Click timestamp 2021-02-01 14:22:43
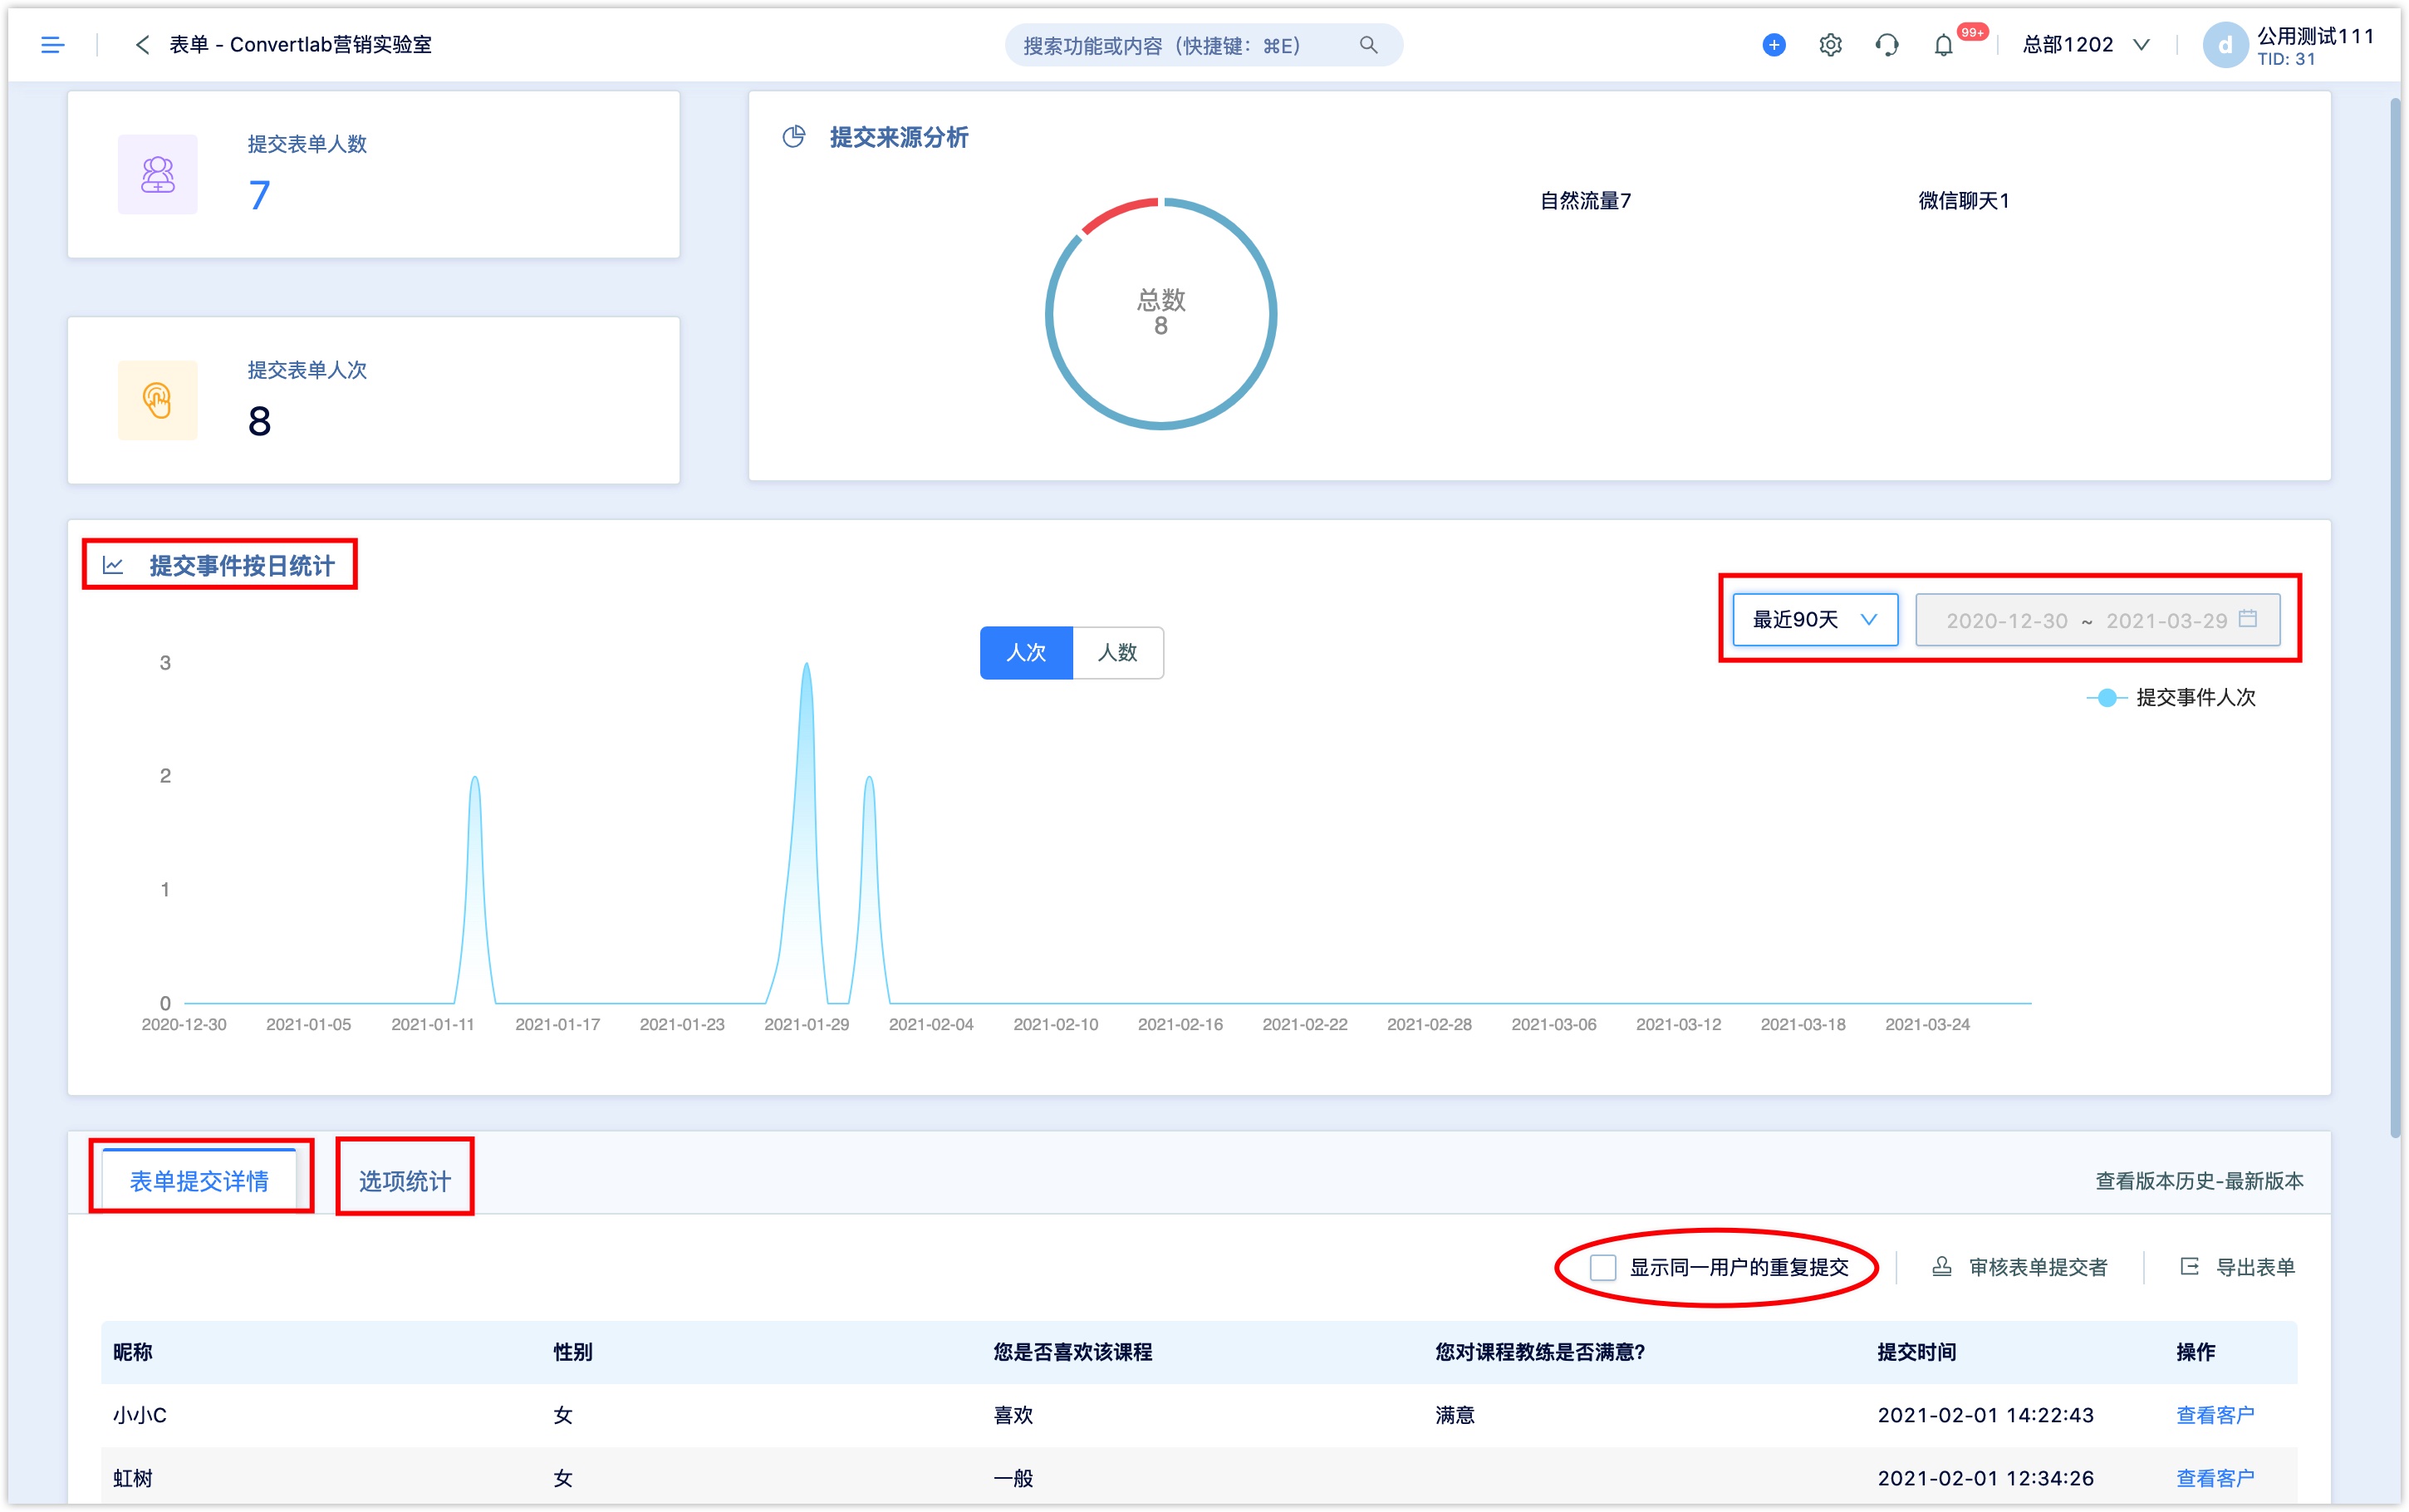The width and height of the screenshot is (2409, 1512). [x=1985, y=1415]
